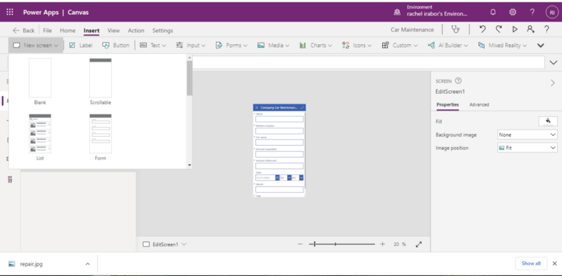
Task: Switch to the Action tab
Action: 136,30
